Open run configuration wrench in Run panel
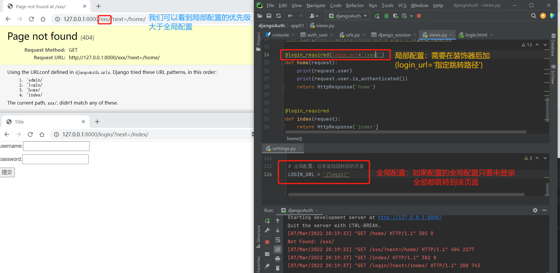The height and width of the screenshot is (273, 560). pos(267,230)
